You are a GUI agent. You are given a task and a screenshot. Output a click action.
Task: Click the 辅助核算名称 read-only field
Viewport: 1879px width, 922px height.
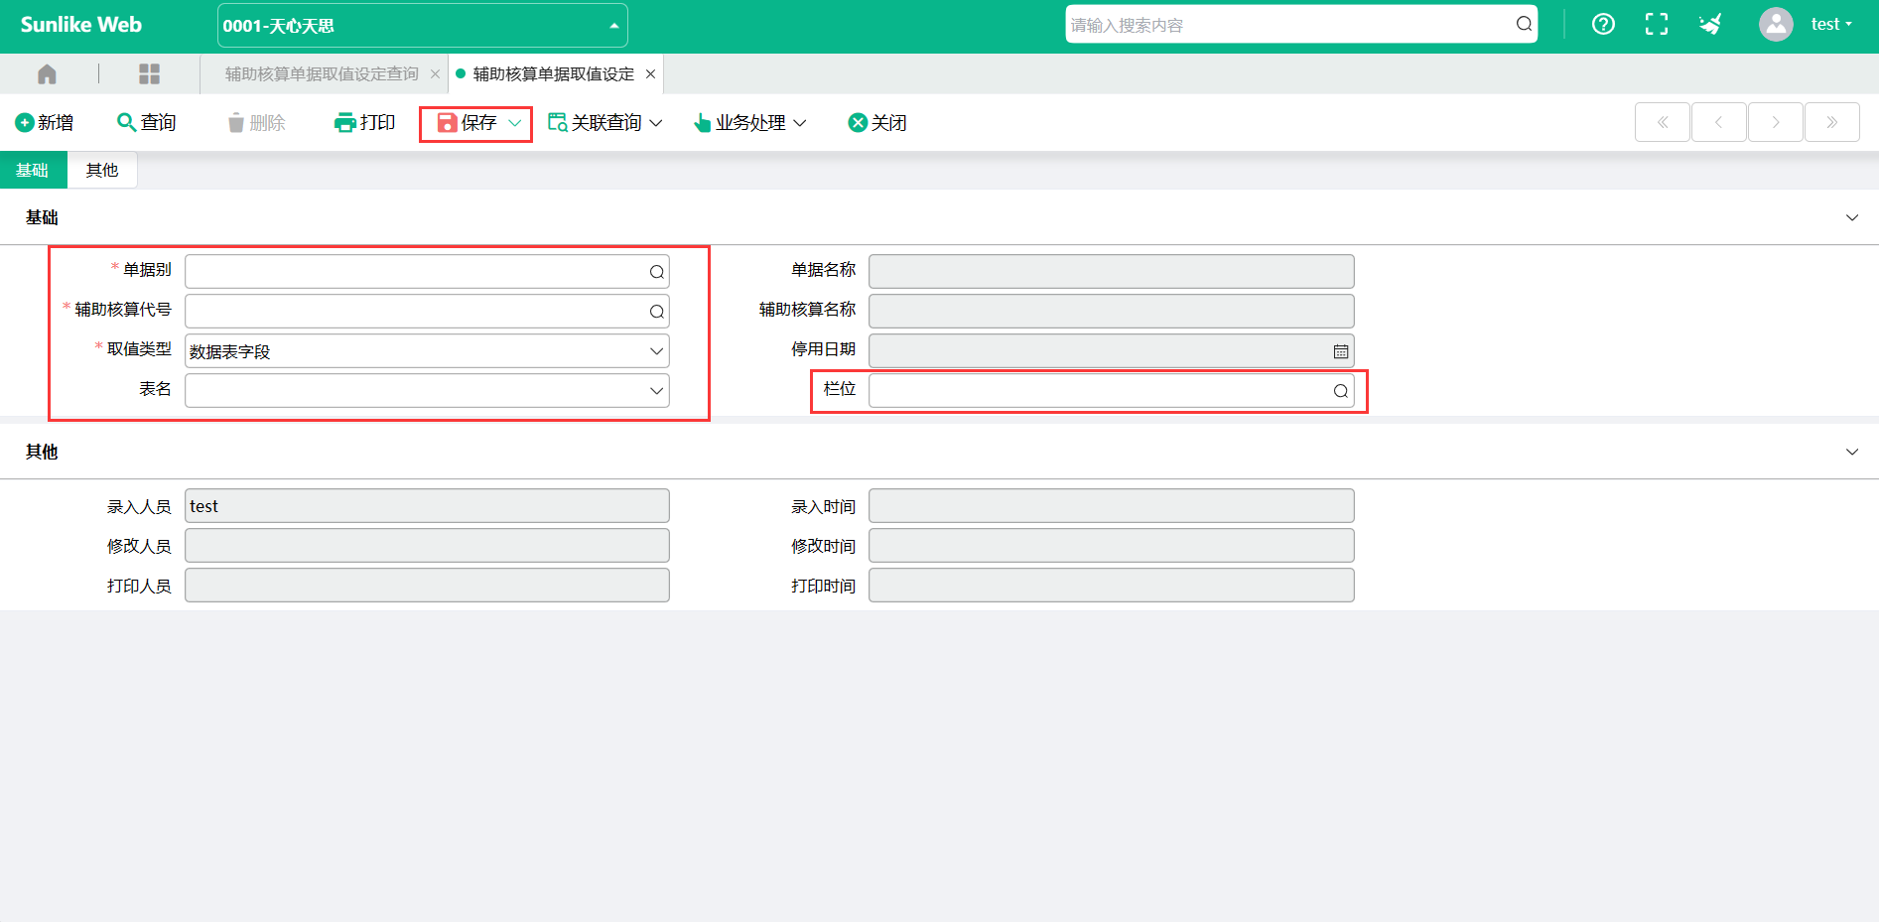[1112, 312]
